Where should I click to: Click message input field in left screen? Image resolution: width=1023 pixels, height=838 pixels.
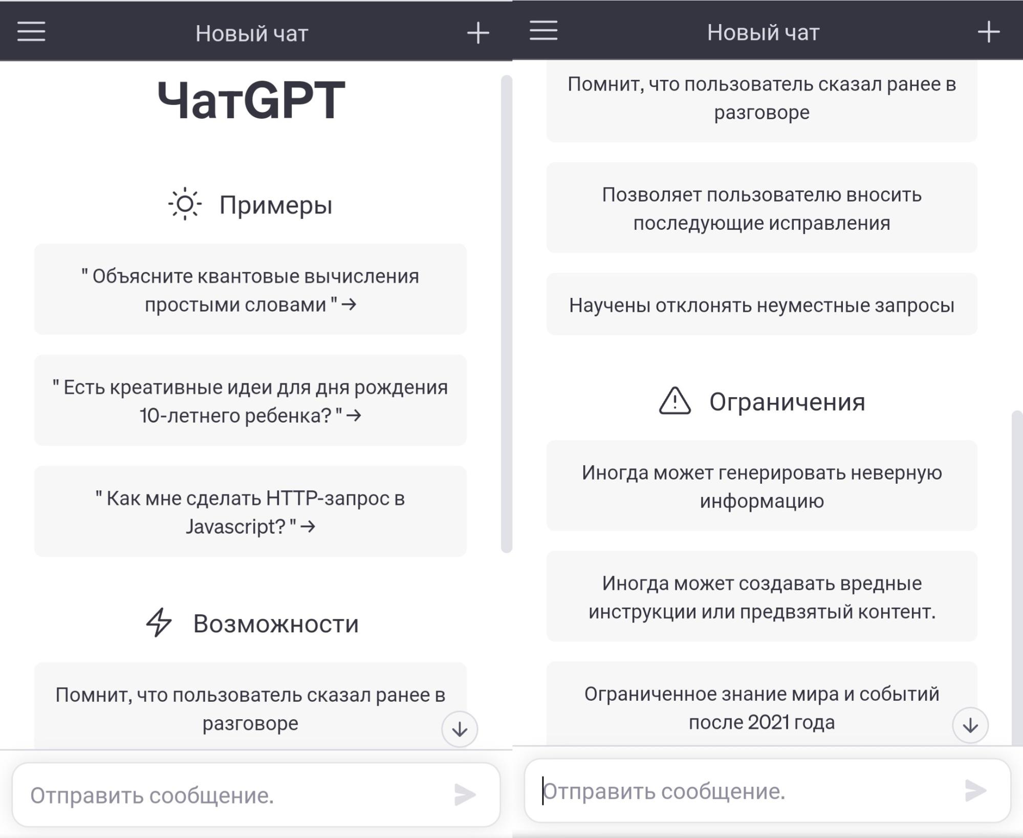256,794
